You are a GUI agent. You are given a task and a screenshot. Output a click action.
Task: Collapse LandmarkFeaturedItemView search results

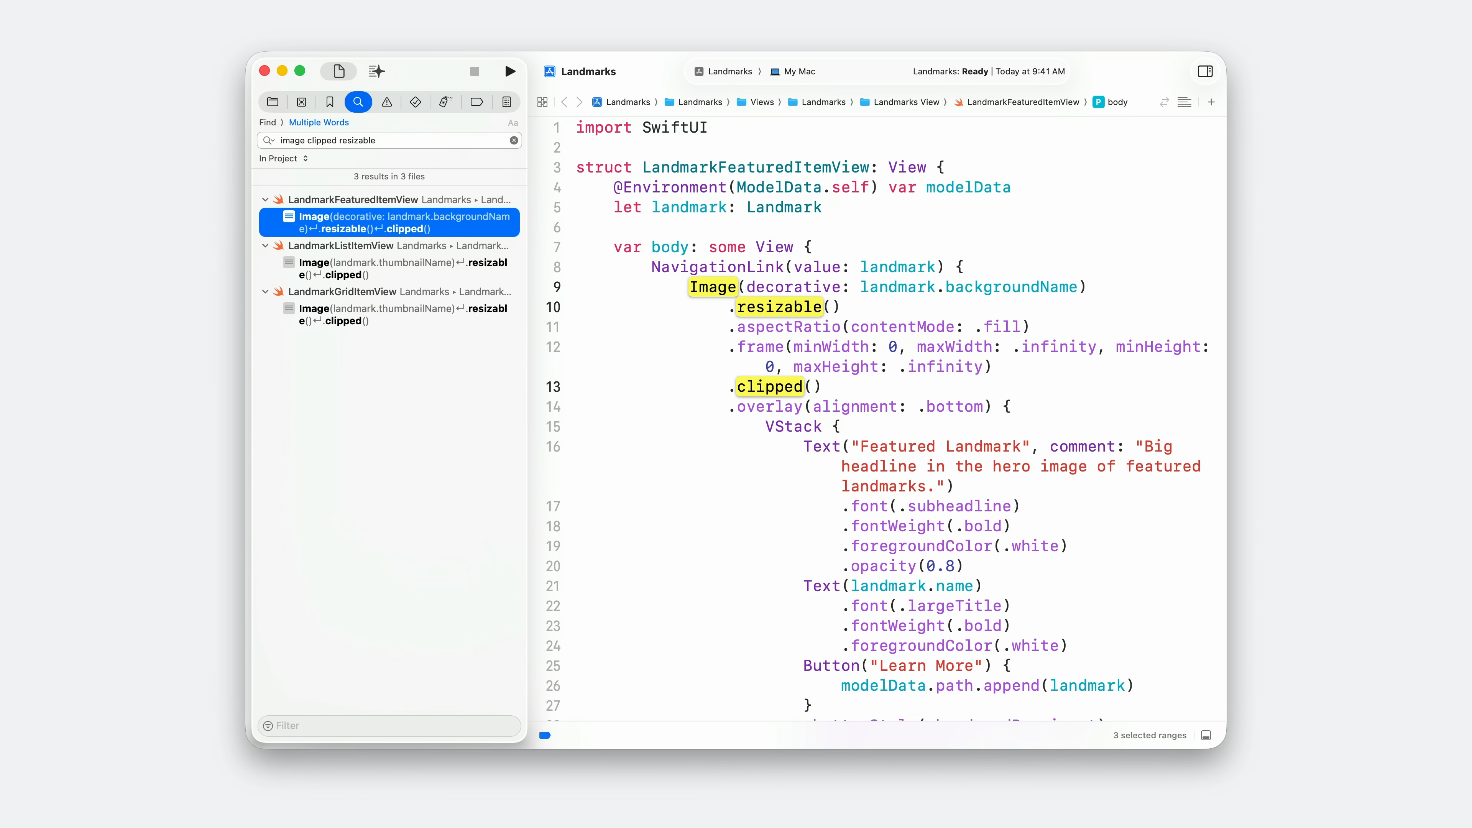tap(265, 199)
